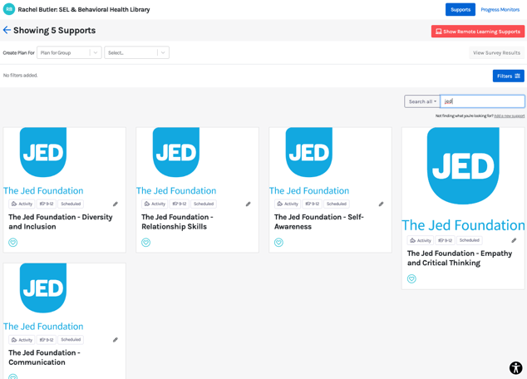This screenshot has width=527, height=379.
Task: Edit Diversity and Inclusion support with pencil
Action: tap(116, 204)
